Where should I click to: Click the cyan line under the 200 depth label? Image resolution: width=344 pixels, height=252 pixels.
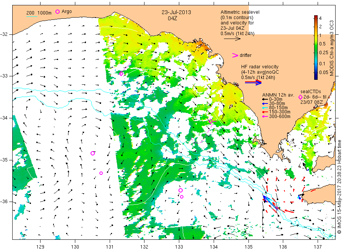32,16
